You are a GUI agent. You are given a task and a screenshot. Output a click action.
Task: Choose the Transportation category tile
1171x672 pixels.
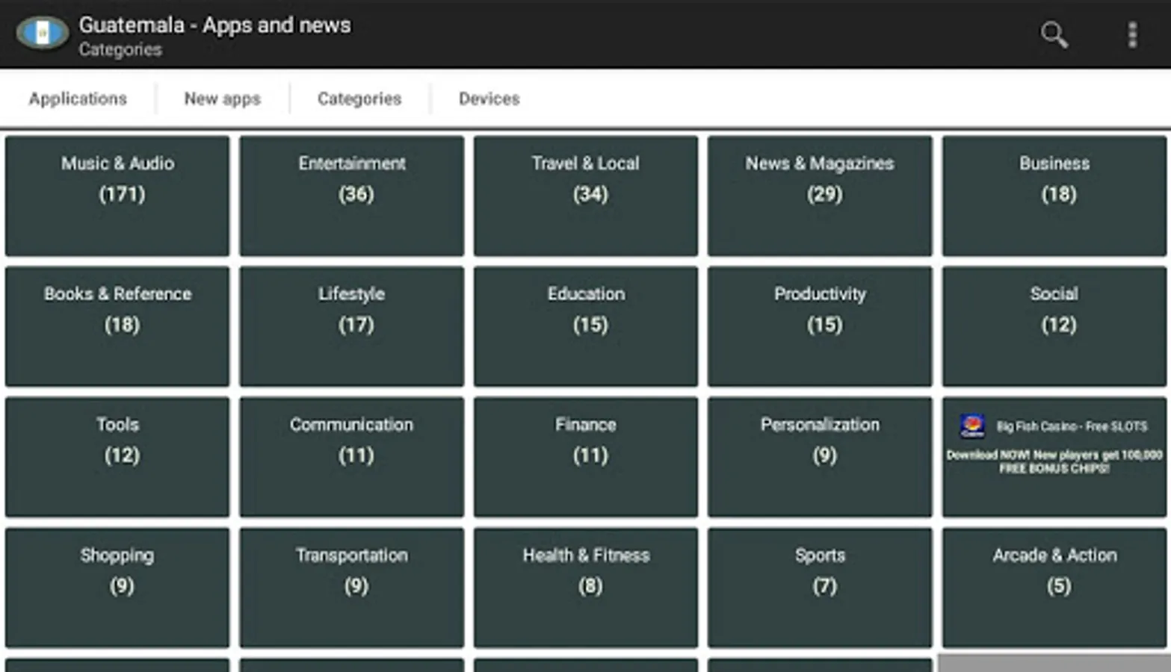[352, 588]
